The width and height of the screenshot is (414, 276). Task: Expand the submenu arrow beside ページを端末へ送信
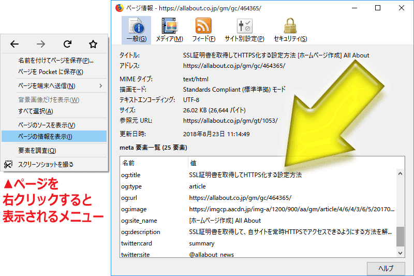100,86
